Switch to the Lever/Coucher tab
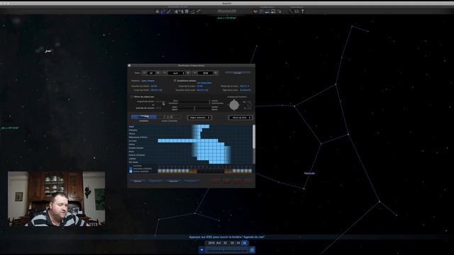The width and height of the screenshot is (454, 255). 170,117
